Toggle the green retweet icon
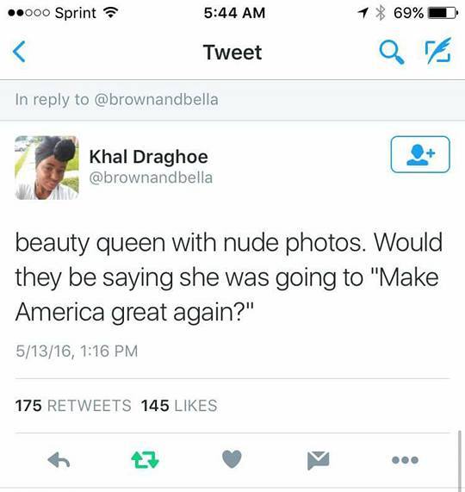The height and width of the screenshot is (492, 465). pos(145,459)
